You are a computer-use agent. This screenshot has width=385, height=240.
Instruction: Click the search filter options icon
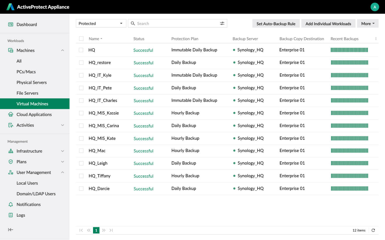tap(222, 24)
